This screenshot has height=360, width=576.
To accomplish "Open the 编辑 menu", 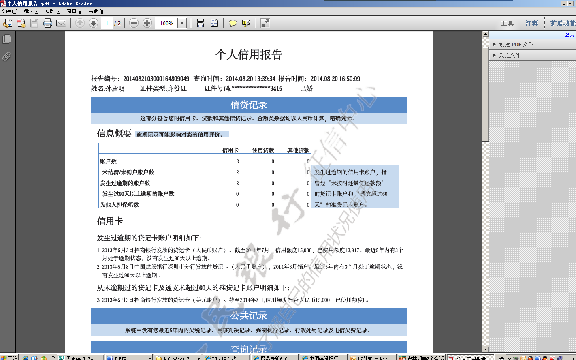I will [x=31, y=11].
